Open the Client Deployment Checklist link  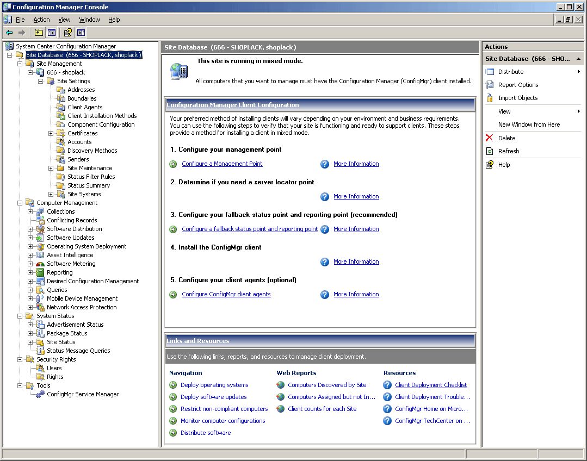pos(431,385)
